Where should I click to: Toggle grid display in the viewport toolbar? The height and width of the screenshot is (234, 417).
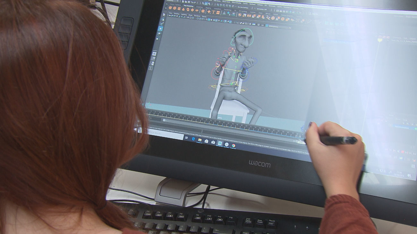click(195, 20)
